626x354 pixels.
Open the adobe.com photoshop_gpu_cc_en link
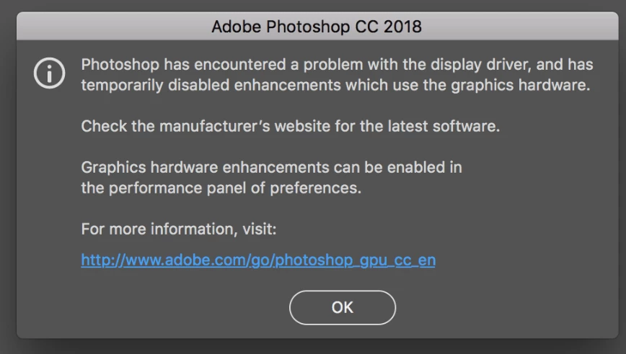(257, 260)
